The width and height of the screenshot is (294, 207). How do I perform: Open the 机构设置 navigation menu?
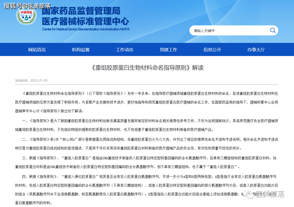(81, 49)
